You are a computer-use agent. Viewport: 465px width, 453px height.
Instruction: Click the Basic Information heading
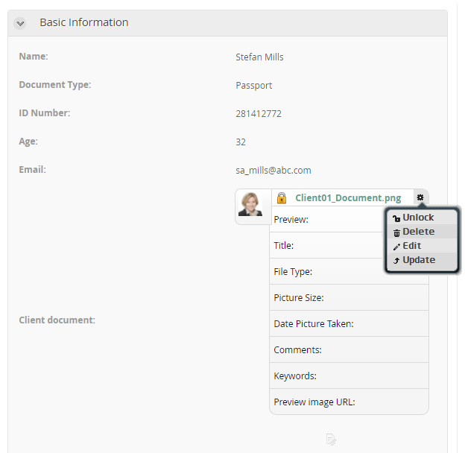[x=84, y=22]
